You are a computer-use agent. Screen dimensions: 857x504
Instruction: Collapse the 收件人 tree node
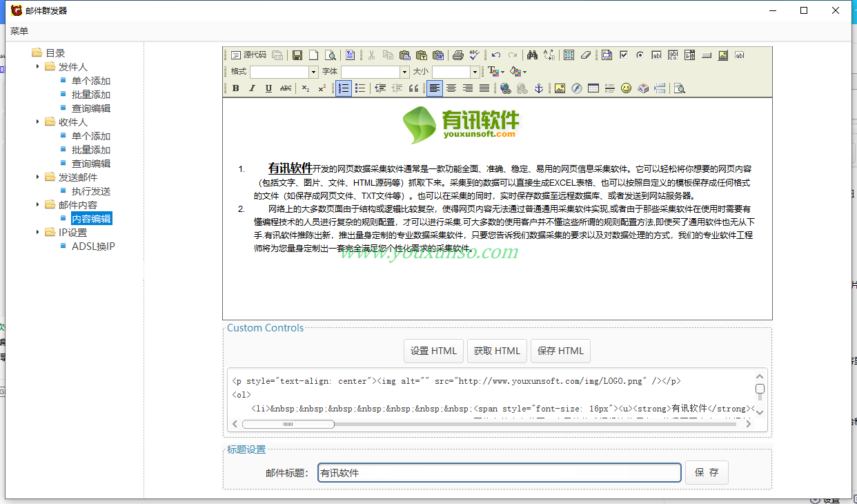coord(37,122)
